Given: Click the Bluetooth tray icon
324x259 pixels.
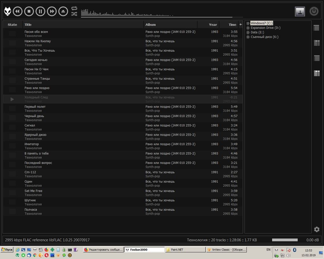Looking at the screenshot, I should (x=295, y=250).
